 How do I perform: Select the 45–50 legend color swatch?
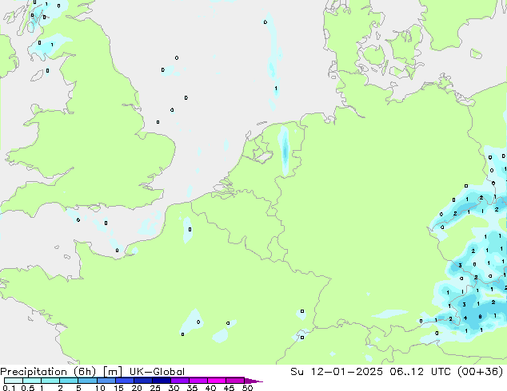[235, 381]
